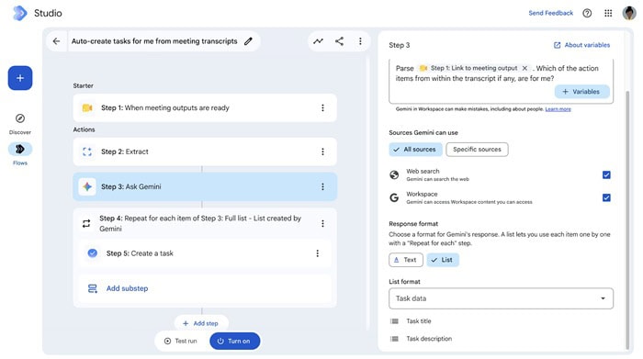Open Step 3 Ask Gemini more options
The image size is (643, 359).
pyautogui.click(x=322, y=186)
